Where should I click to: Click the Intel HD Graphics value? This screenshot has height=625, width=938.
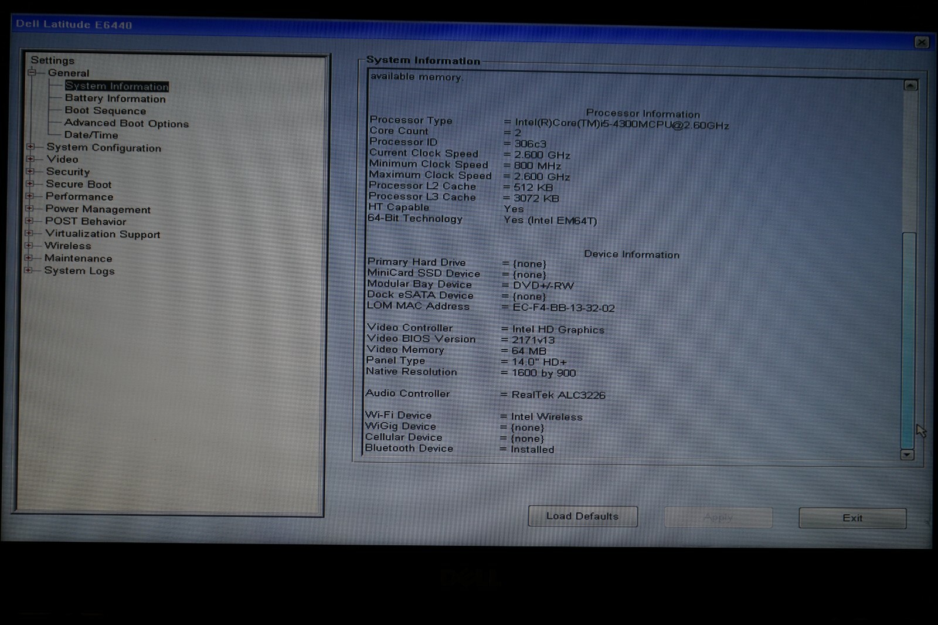point(558,330)
